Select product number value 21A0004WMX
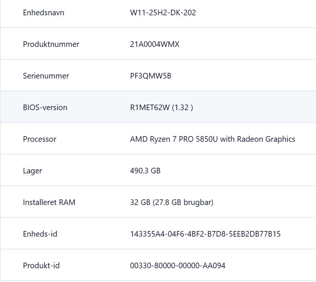 [x=154, y=44]
